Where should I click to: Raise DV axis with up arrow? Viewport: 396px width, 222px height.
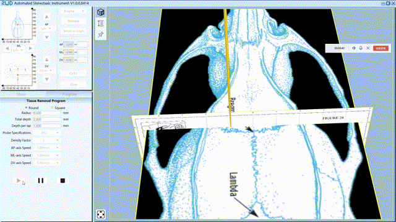click(x=46, y=60)
